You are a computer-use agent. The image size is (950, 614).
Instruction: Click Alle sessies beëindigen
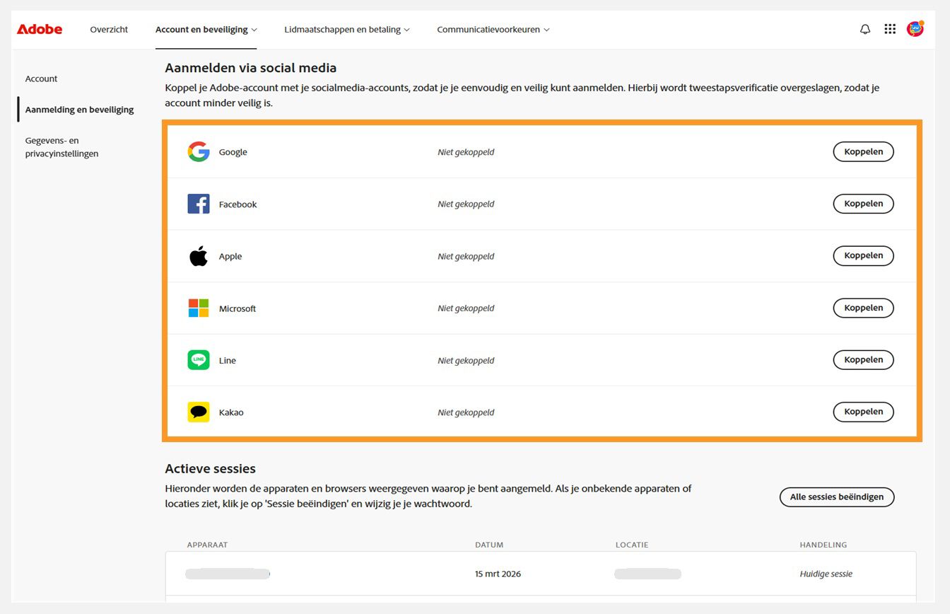point(837,497)
